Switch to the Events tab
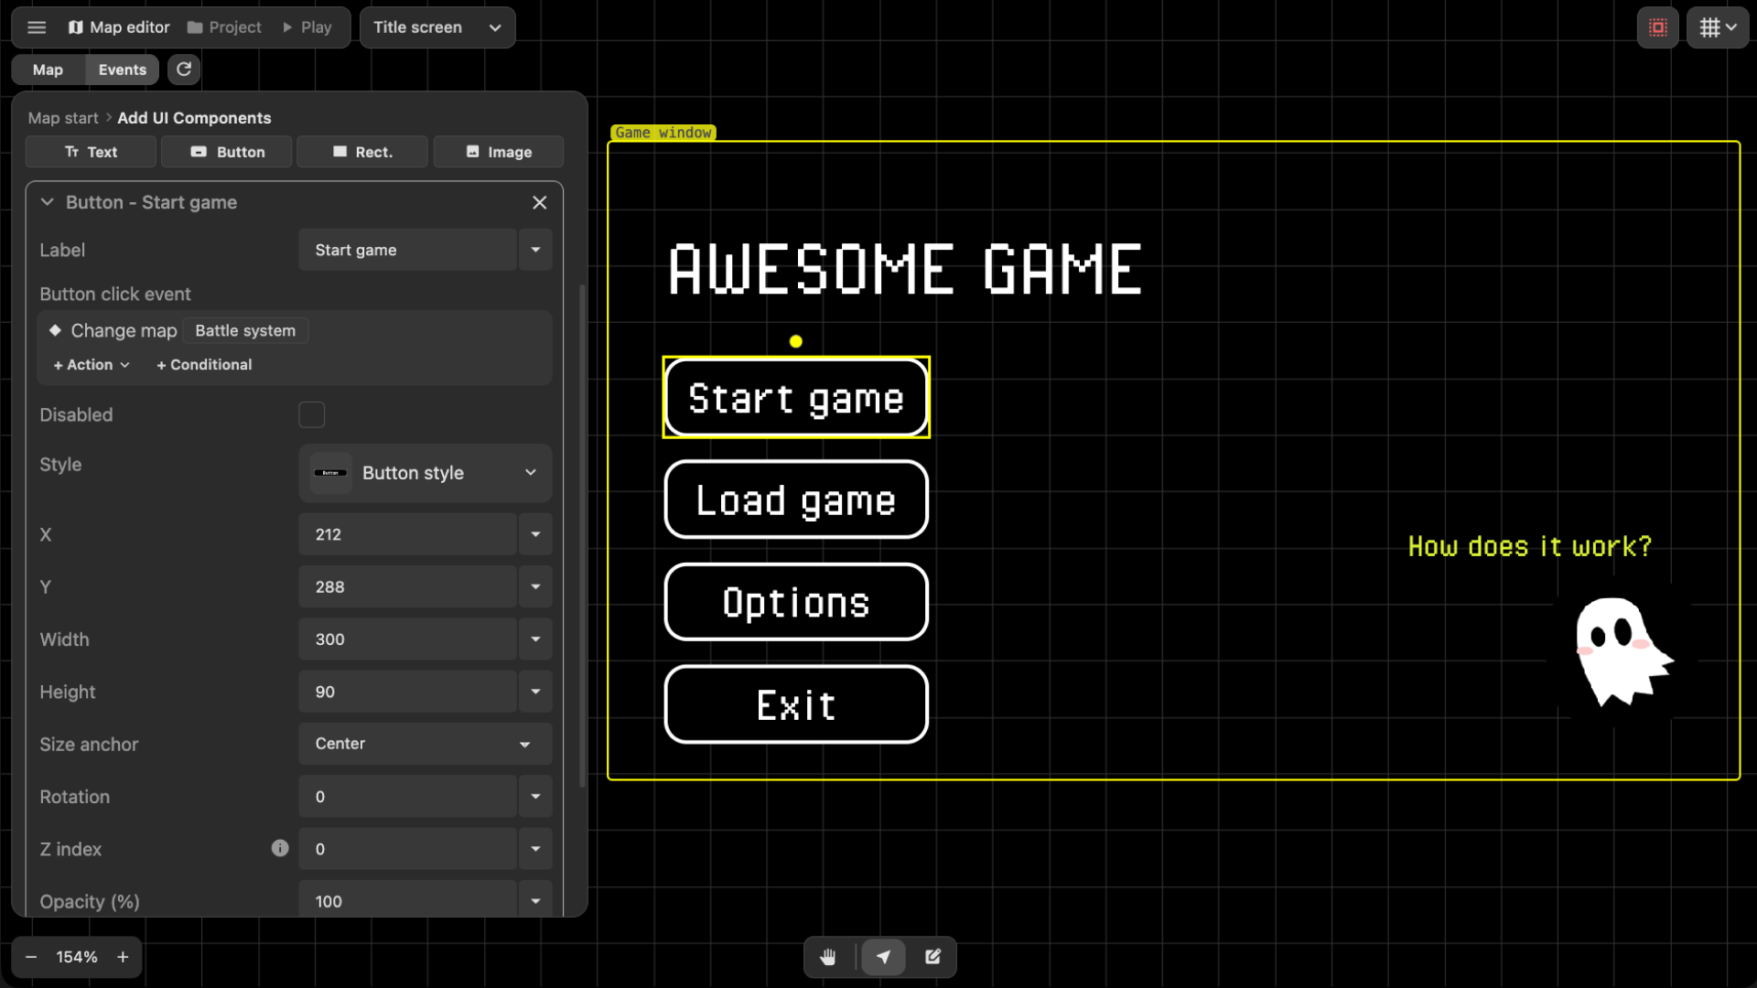This screenshot has height=988, width=1757. tap(123, 70)
